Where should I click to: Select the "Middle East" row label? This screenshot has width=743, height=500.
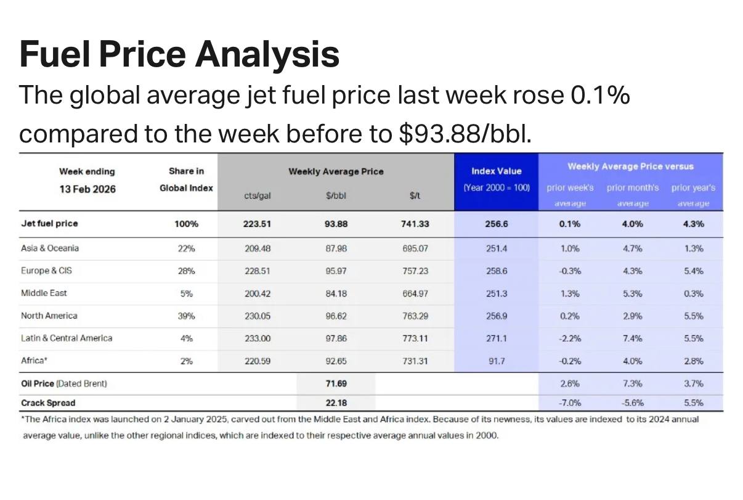(x=44, y=293)
